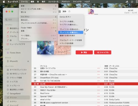Skip to next track using the fast-forward icon
Viewport: 138px width, 106px height.
65,12
